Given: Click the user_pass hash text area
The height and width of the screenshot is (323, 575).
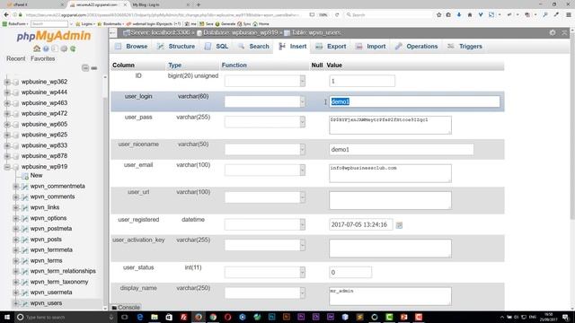Looking at the screenshot, I should pos(390,126).
